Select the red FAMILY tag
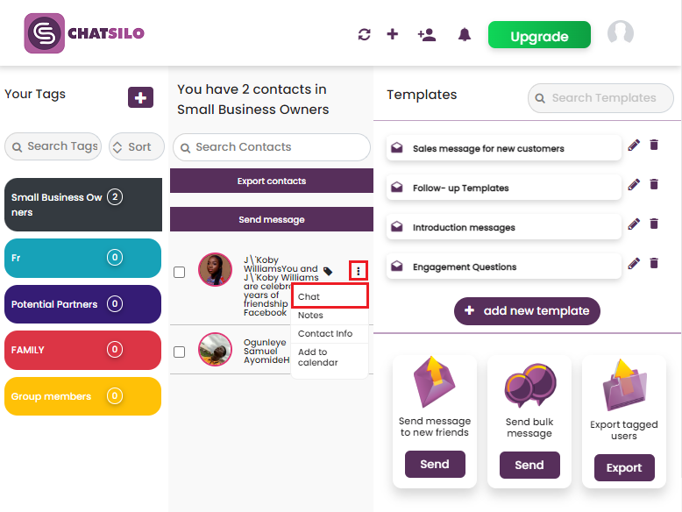Viewport: 682px width, 512px height. (x=82, y=350)
